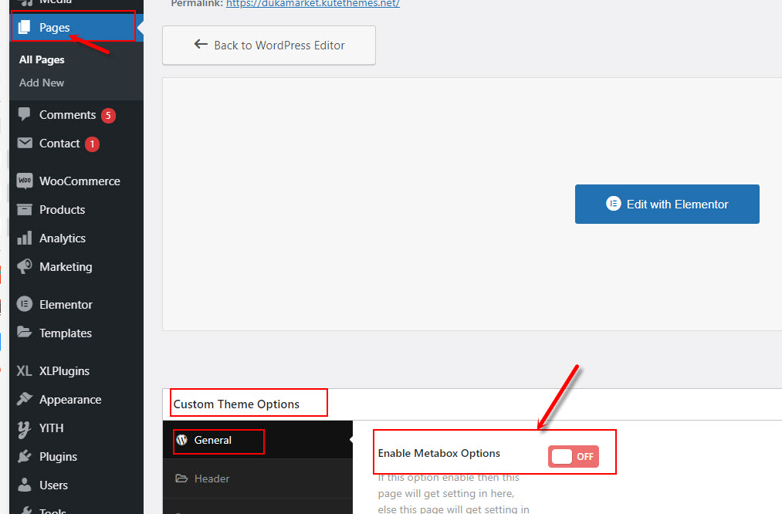Go to All Pages submenu

click(x=42, y=59)
